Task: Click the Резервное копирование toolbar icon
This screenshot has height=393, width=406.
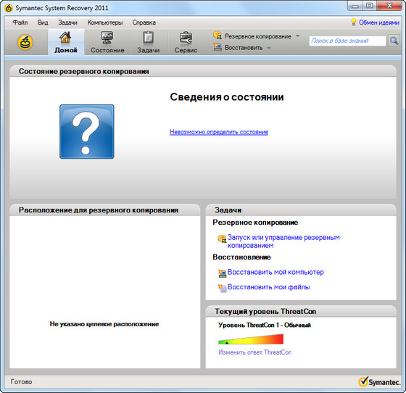Action: 217,36
